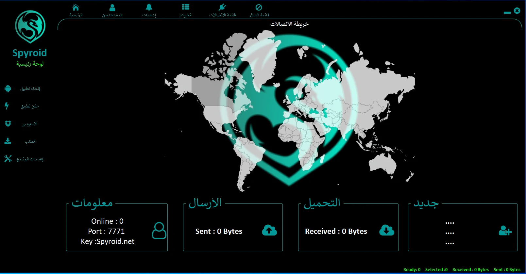
Task: Click the Android robot icon in sidebar
Action: 8,89
